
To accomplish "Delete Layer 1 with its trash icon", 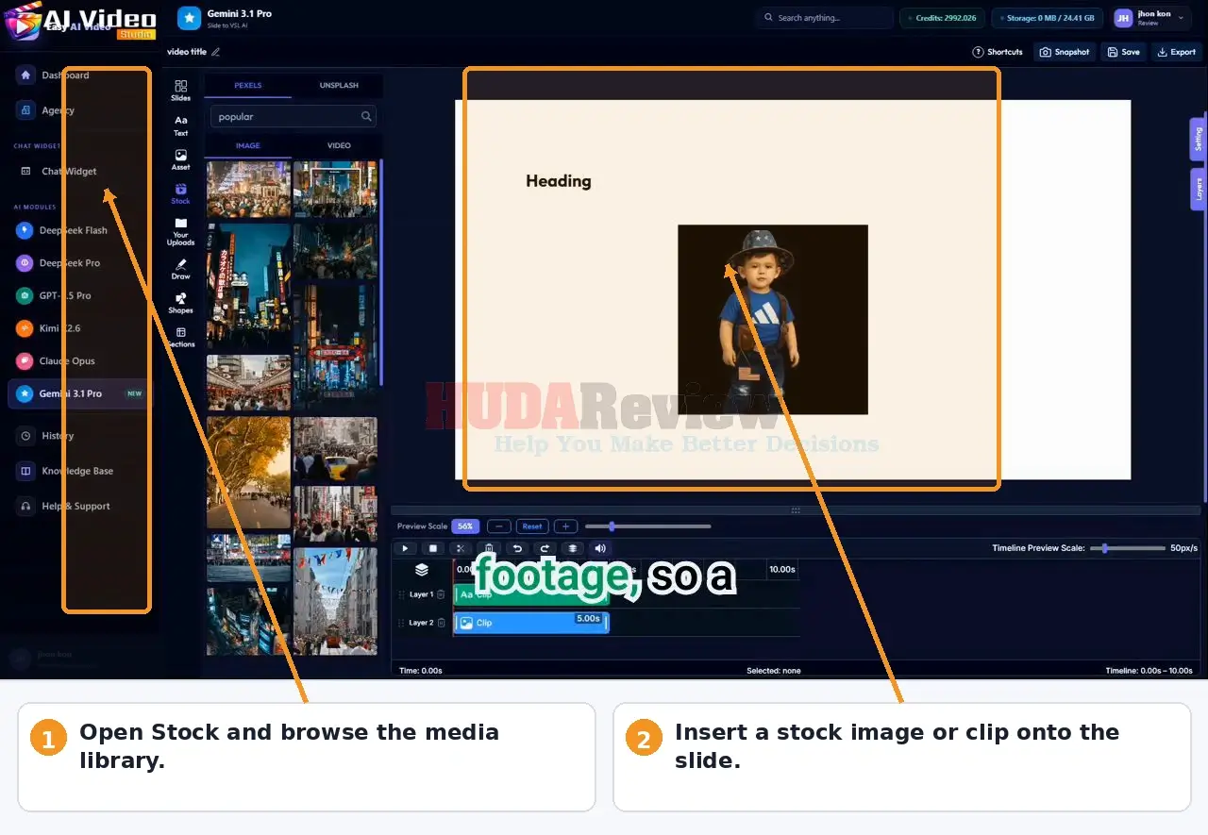I will (x=441, y=594).
